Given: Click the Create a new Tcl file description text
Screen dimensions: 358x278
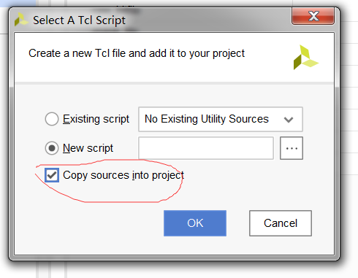Looking at the screenshot, I should pos(137,53).
